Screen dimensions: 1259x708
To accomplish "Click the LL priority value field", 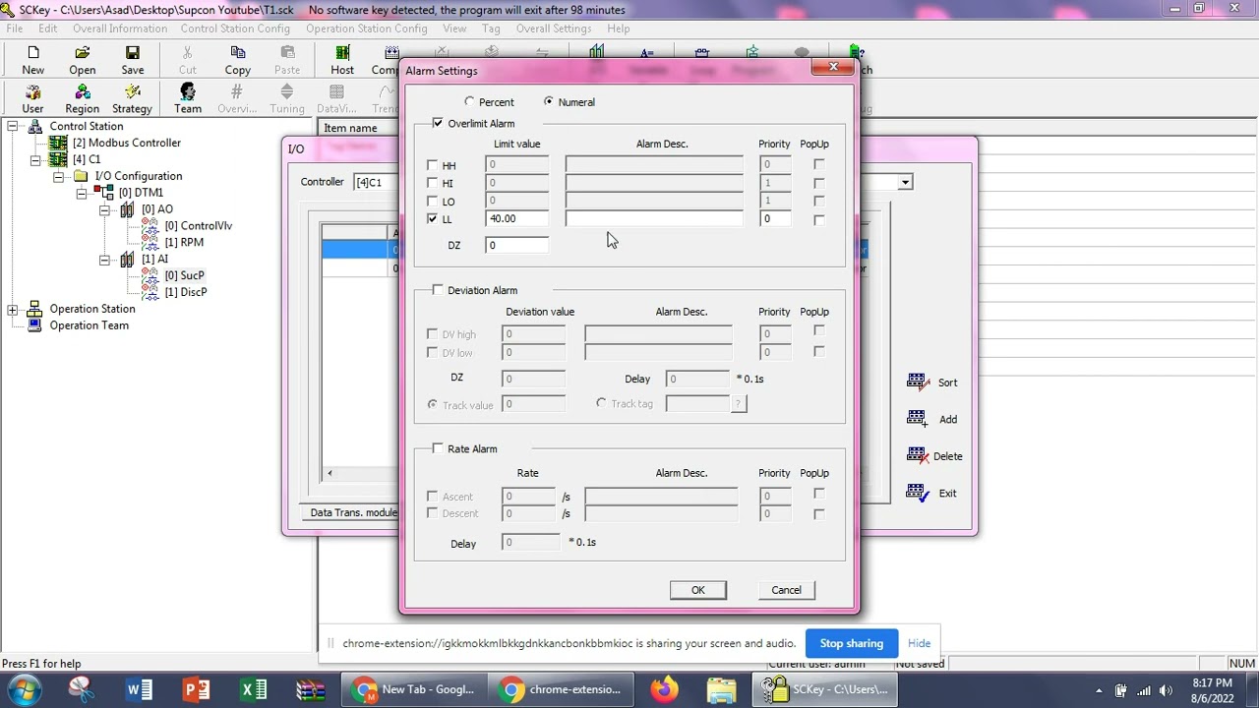I will pos(775,218).
